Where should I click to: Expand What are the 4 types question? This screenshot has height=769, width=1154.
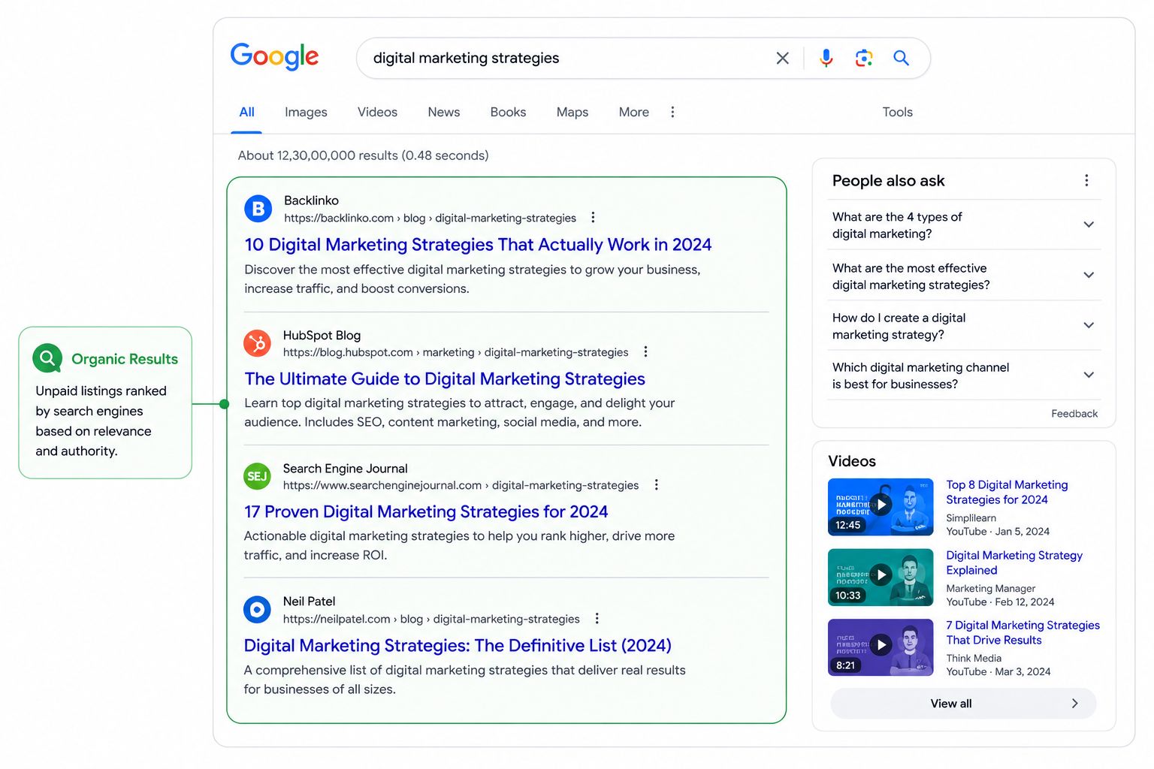click(964, 225)
